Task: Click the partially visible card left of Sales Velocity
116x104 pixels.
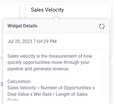Action: [x=9, y=12]
